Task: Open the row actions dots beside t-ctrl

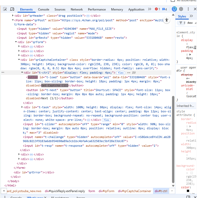Action: pyautogui.click(x=3, y=72)
